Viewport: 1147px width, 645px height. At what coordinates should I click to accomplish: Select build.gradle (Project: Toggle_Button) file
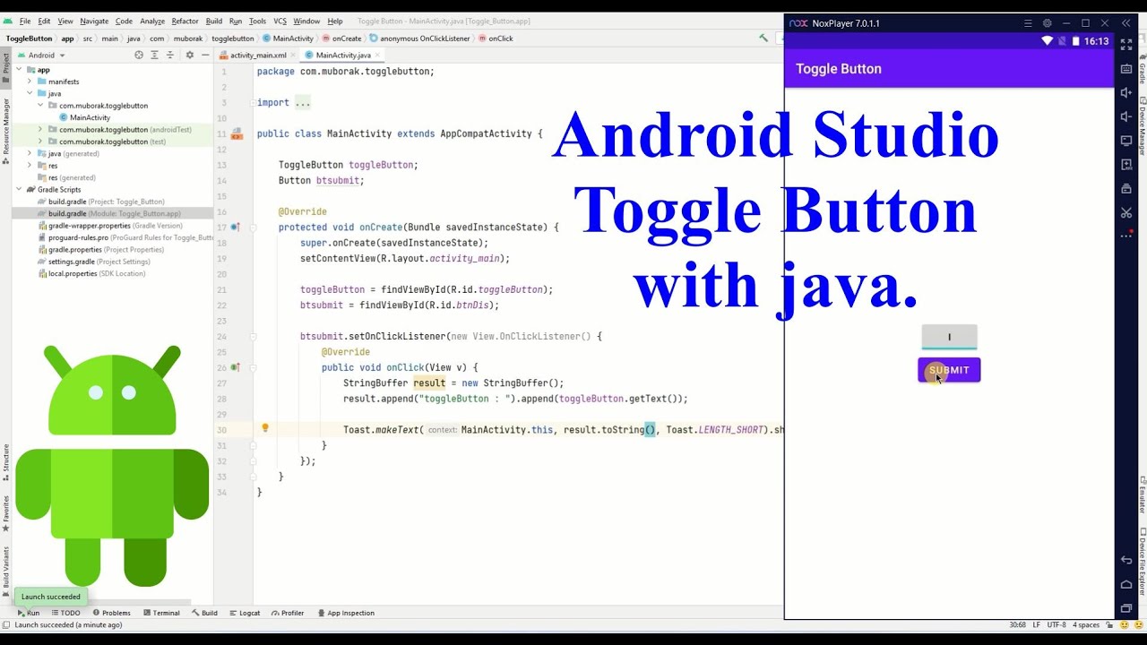click(x=100, y=202)
